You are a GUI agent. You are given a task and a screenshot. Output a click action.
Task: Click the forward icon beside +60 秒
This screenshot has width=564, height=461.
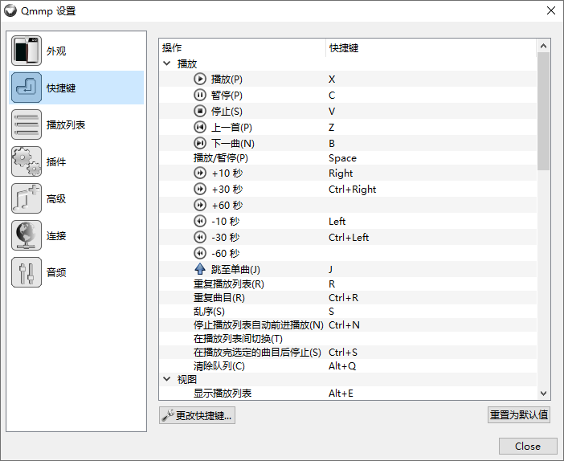pos(200,205)
